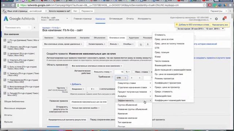Click the bid percentage input field
This screenshot has height=131, width=234.
119,72
